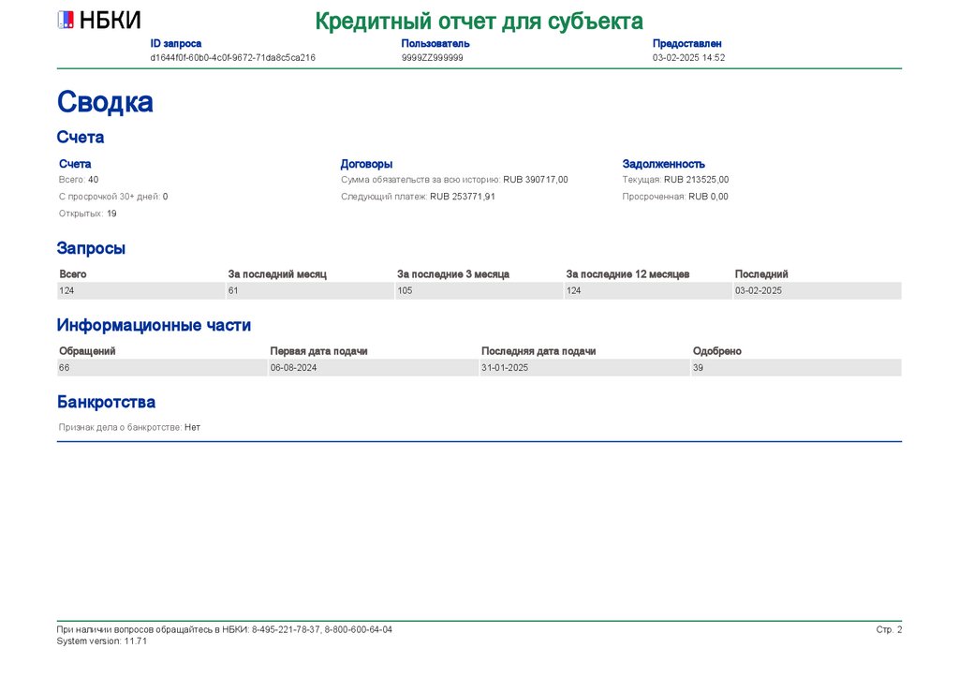Viewport: 959px width, 678px height.
Task: Click the НБКИ logo icon
Action: tap(66, 20)
